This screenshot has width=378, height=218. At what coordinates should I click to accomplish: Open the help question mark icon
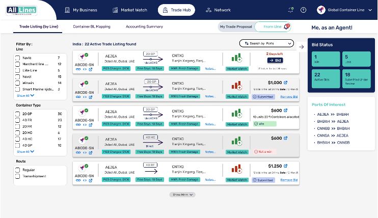(303, 10)
